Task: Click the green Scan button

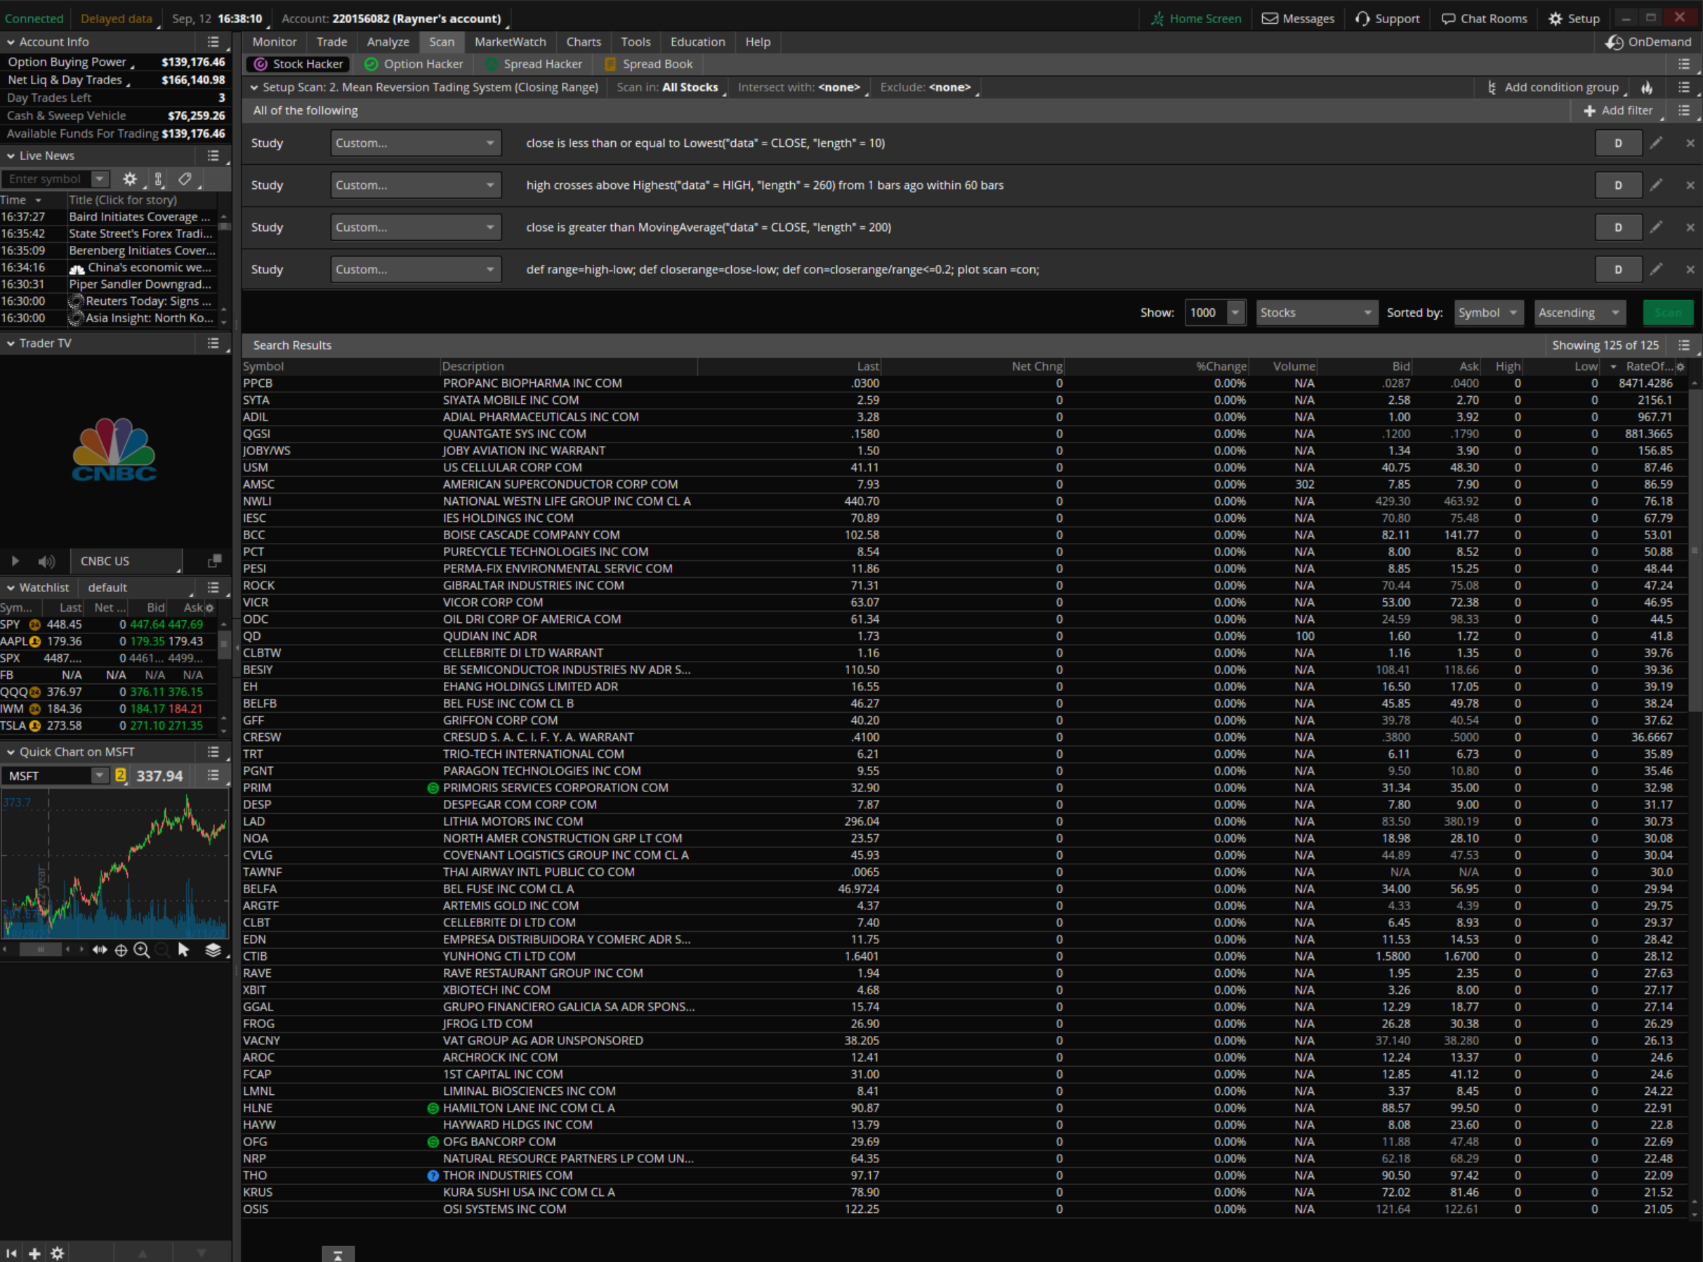Action: pyautogui.click(x=1667, y=313)
